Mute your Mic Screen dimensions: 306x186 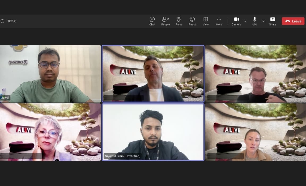tap(254, 21)
